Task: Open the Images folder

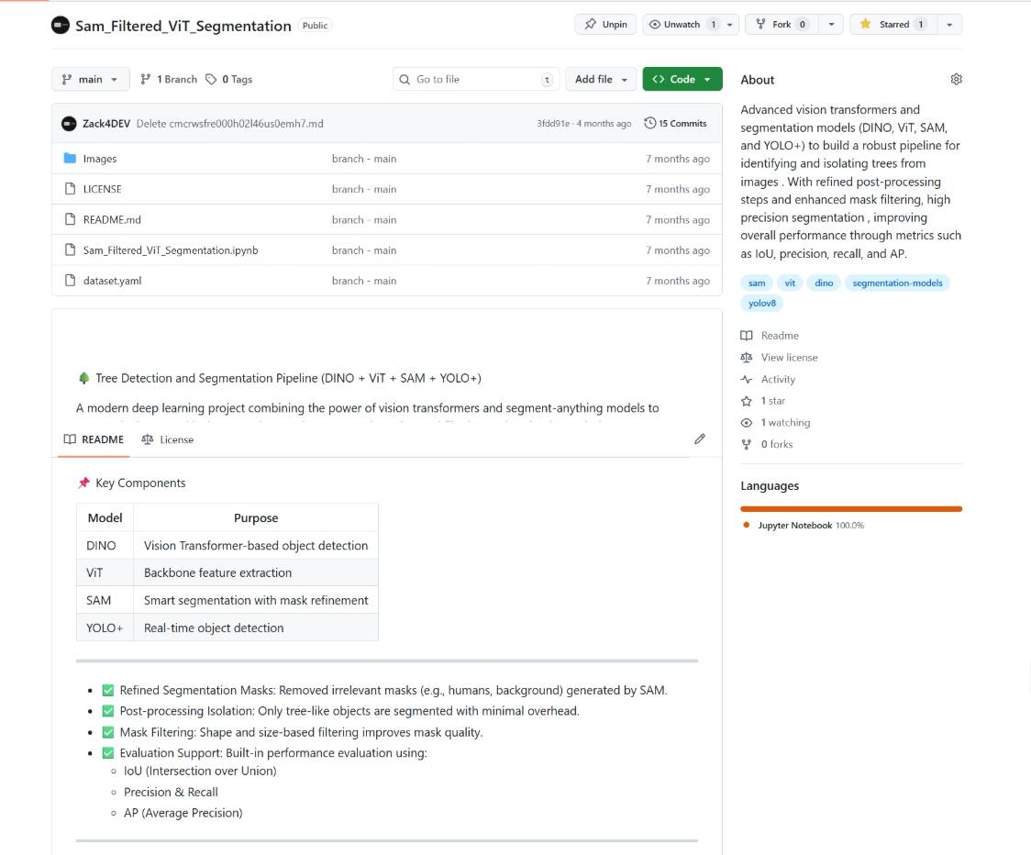Action: pos(99,159)
